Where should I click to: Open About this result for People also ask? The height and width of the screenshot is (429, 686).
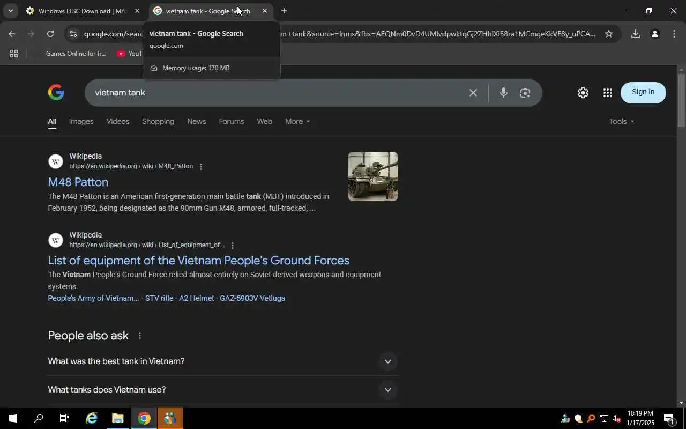(140, 336)
